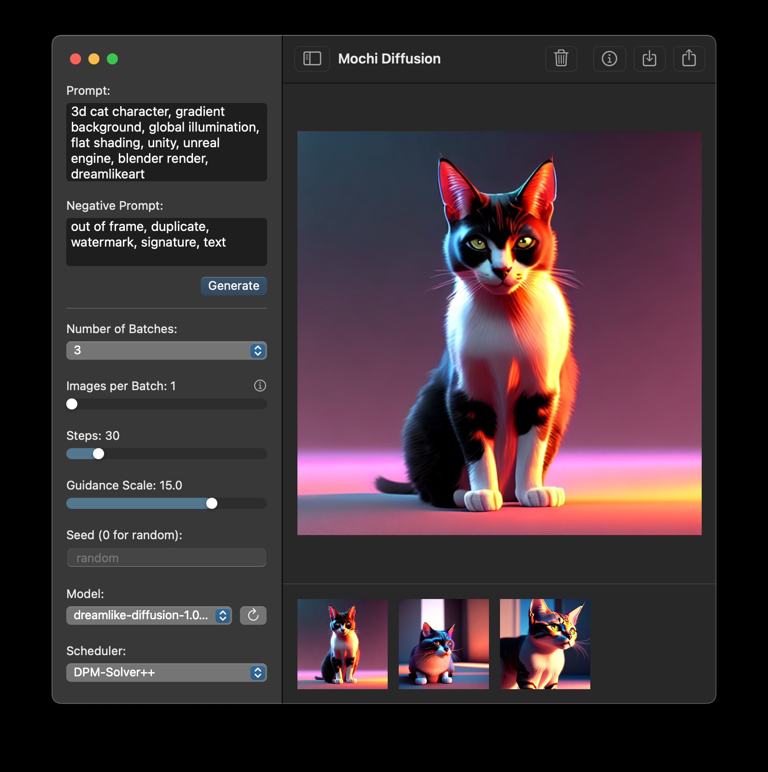Select the first cat thumbnail
This screenshot has height=772, width=768.
(x=343, y=644)
